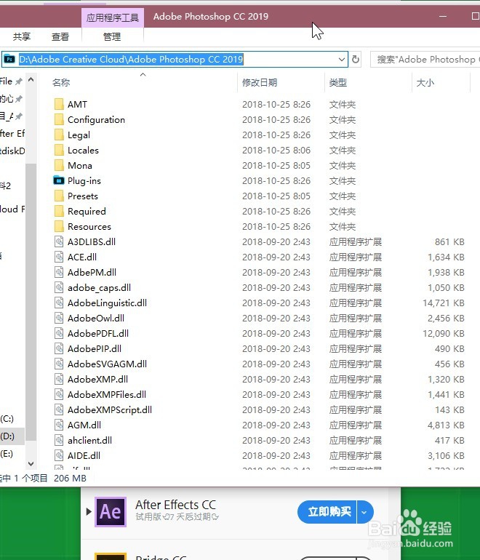
Task: Open the 查看 ribbon tab
Action: [60, 37]
